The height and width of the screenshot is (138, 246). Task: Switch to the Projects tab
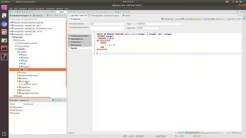click(38, 15)
